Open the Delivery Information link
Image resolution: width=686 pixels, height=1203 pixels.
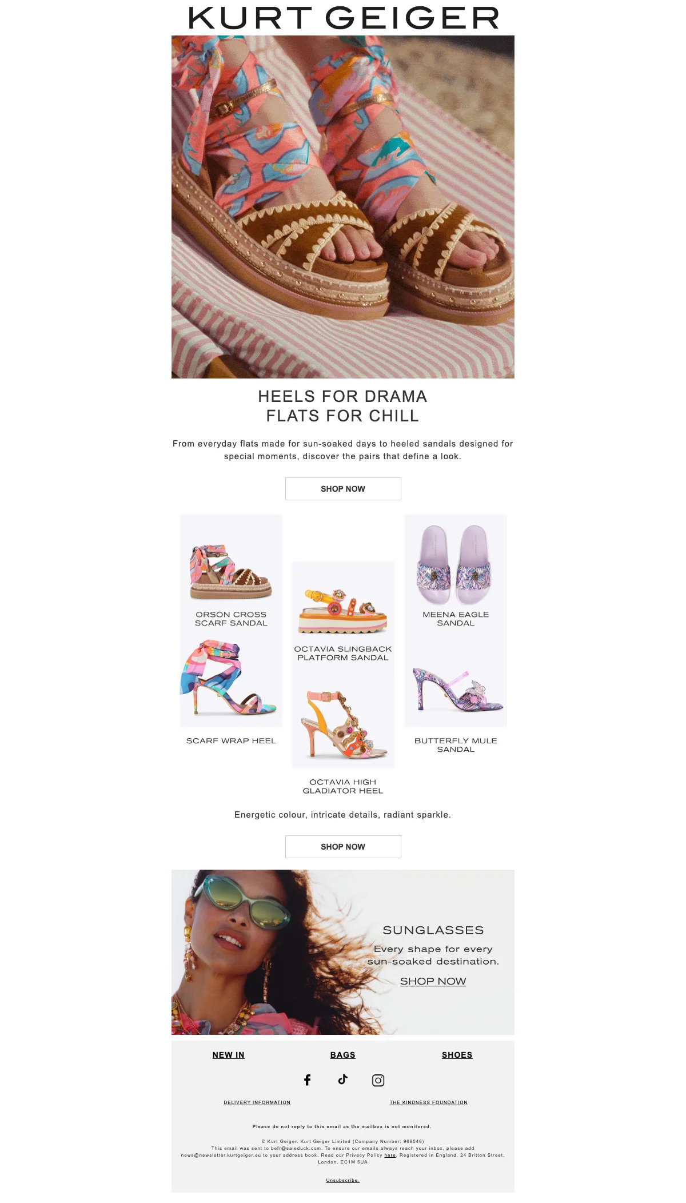pyautogui.click(x=257, y=1102)
